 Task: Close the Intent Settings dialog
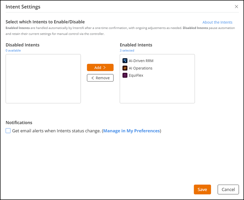point(236,7)
